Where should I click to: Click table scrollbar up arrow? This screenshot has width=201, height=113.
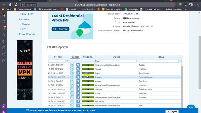182,64
